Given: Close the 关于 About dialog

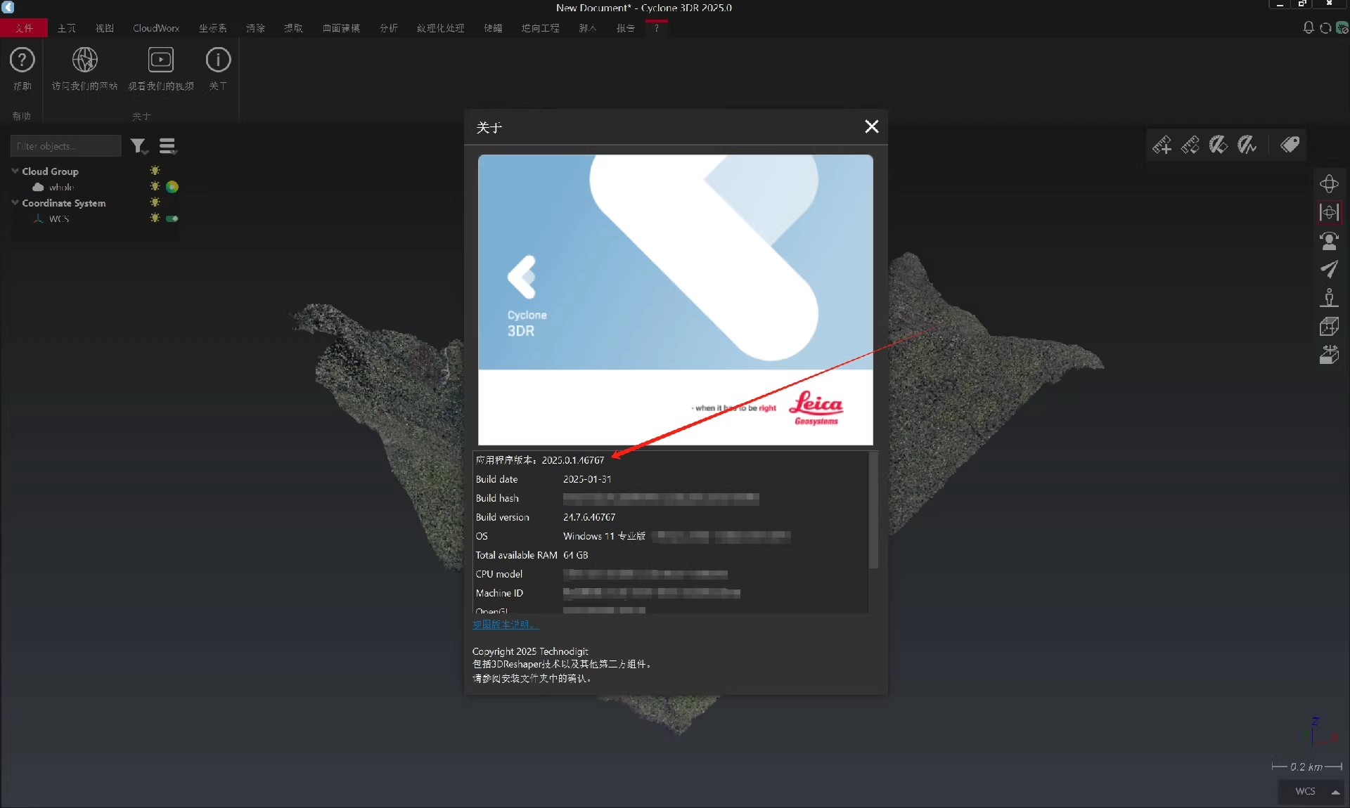Looking at the screenshot, I should (871, 126).
